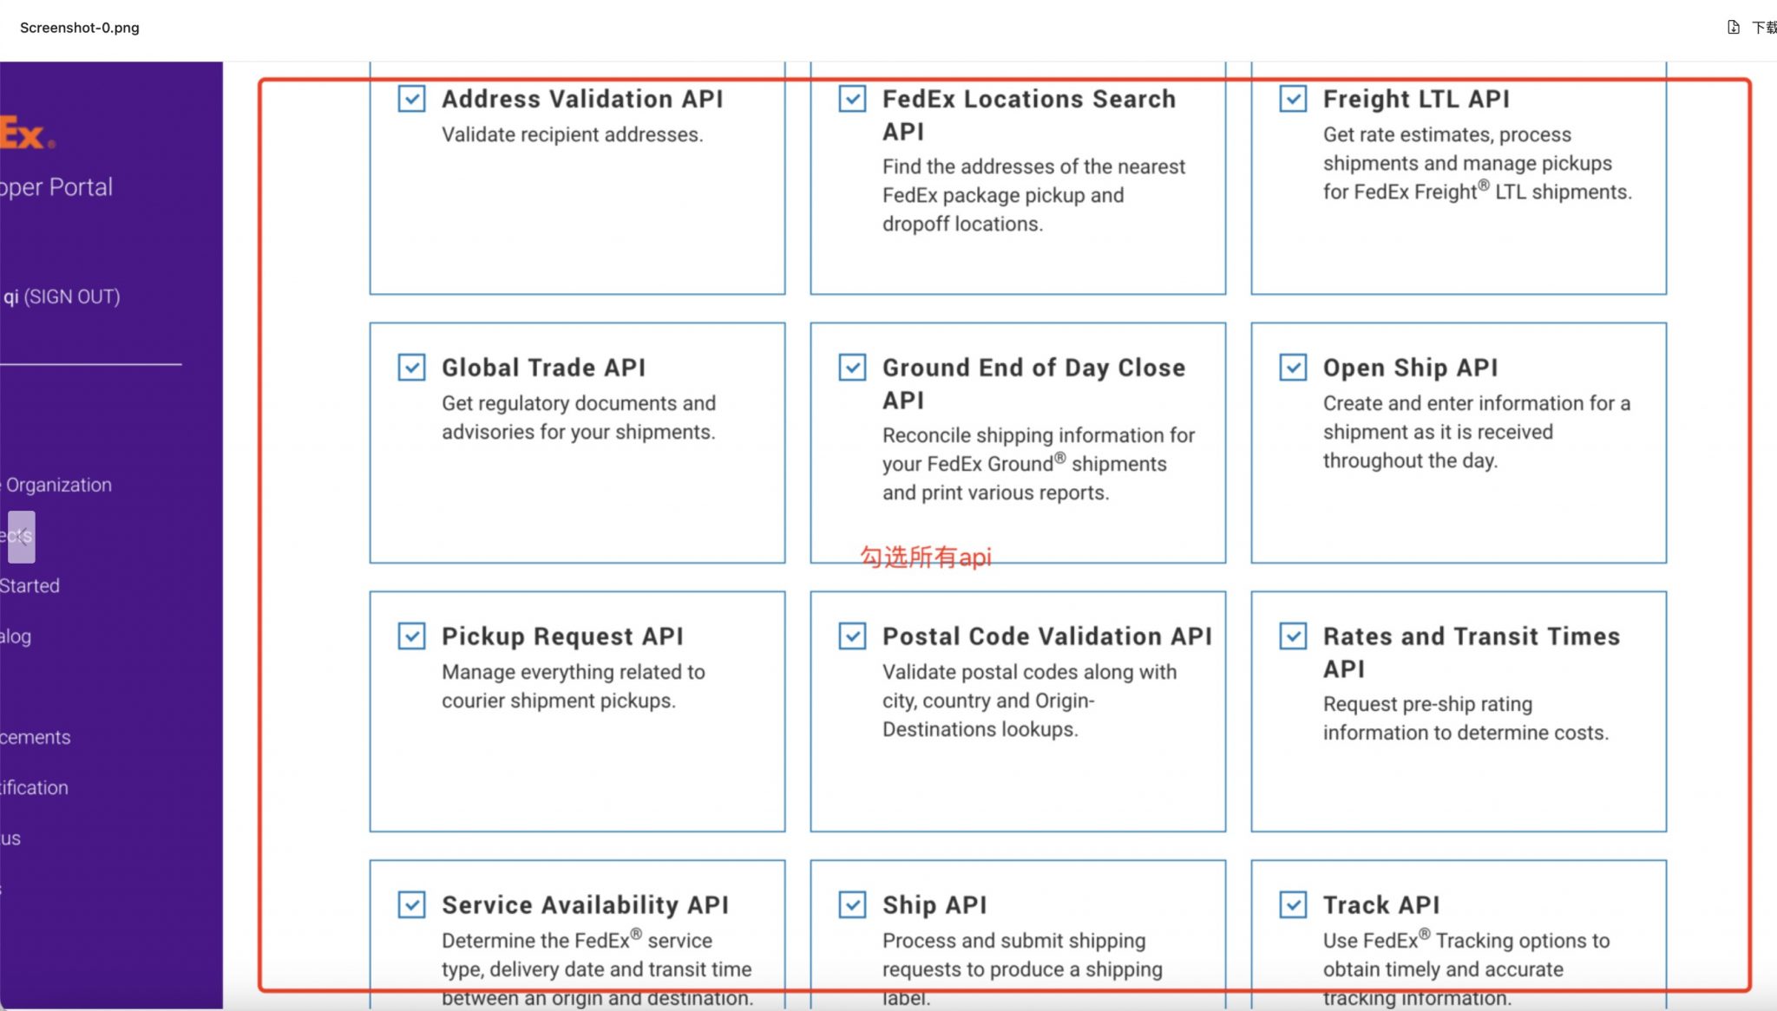Open the Organization sidebar menu item
Screen dimensions: 1777x1011
coord(57,485)
